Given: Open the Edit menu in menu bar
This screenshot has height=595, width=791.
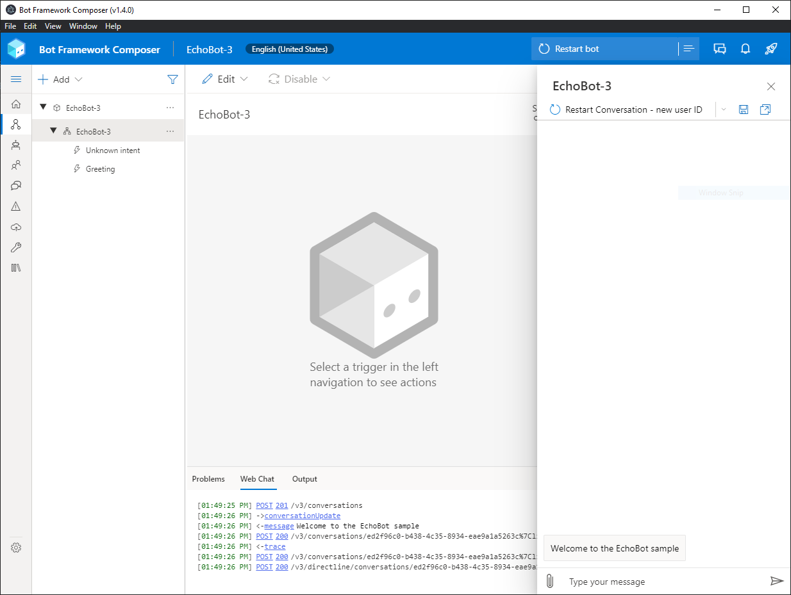Looking at the screenshot, I should click(x=30, y=26).
